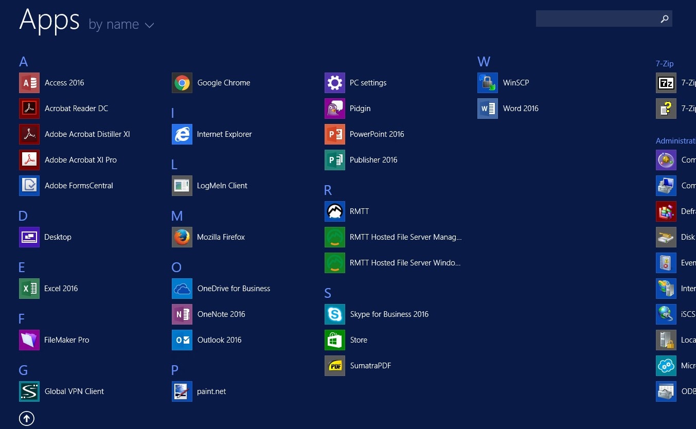Open Adobe FormsCentral
Image resolution: width=696 pixels, height=429 pixels.
tap(66, 186)
